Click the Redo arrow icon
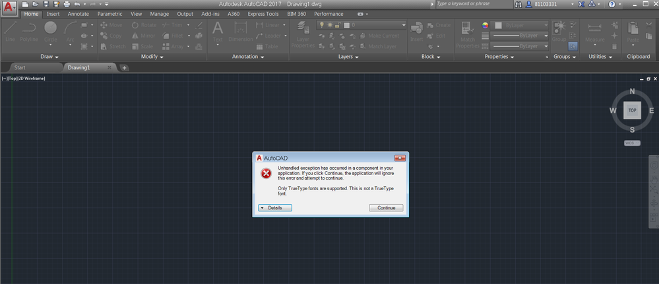 coord(93,4)
